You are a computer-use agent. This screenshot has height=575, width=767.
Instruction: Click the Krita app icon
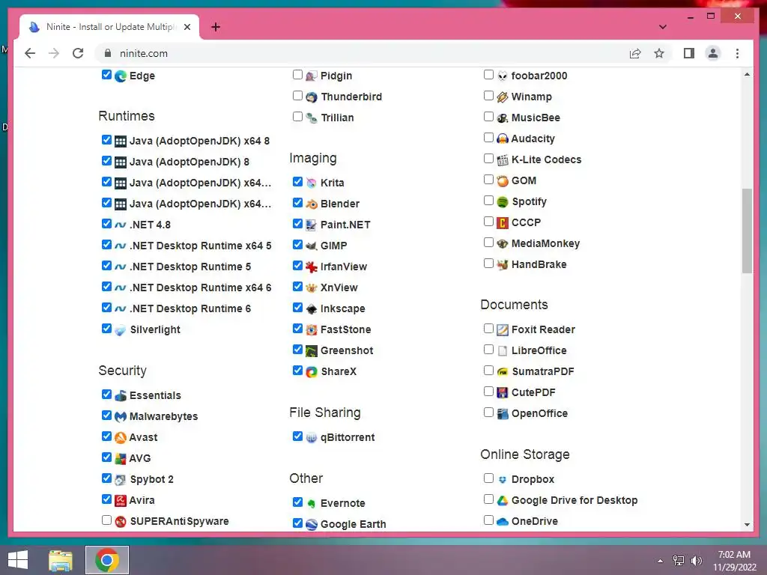[311, 183]
